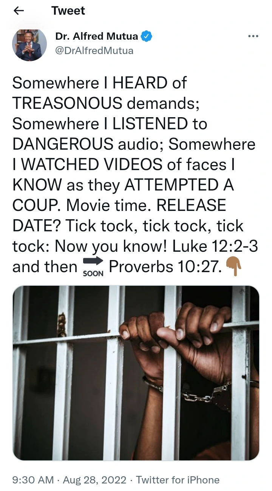Click the handcuffs in the photo
272x491 pixels.
click(196, 393)
